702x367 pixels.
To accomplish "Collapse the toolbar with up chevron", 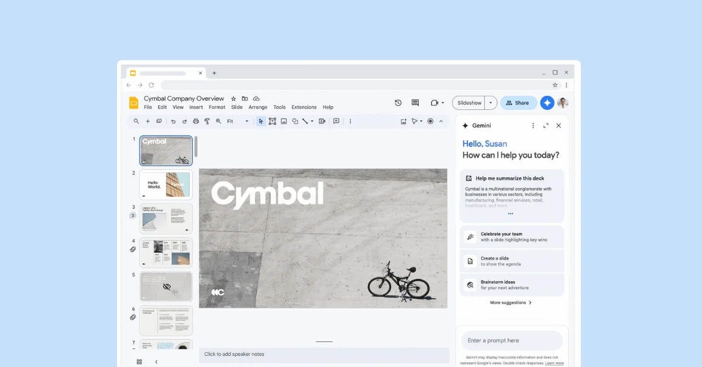I will click(x=441, y=122).
